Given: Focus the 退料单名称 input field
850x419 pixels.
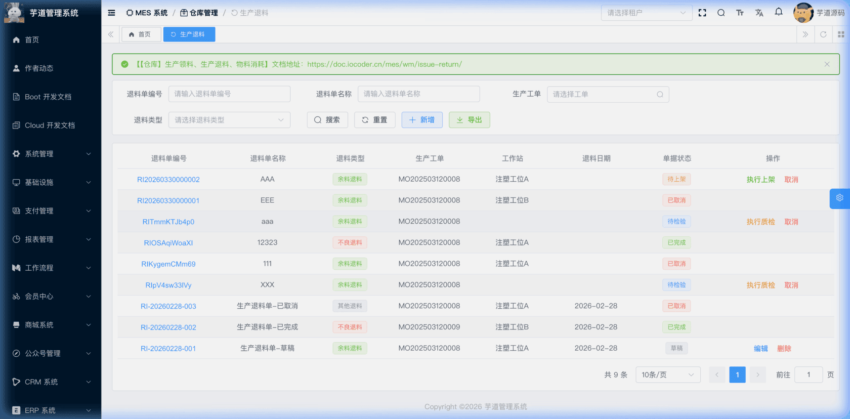Looking at the screenshot, I should point(418,94).
